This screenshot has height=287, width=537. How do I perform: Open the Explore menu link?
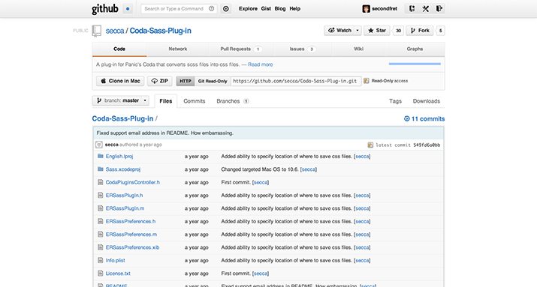(x=248, y=9)
